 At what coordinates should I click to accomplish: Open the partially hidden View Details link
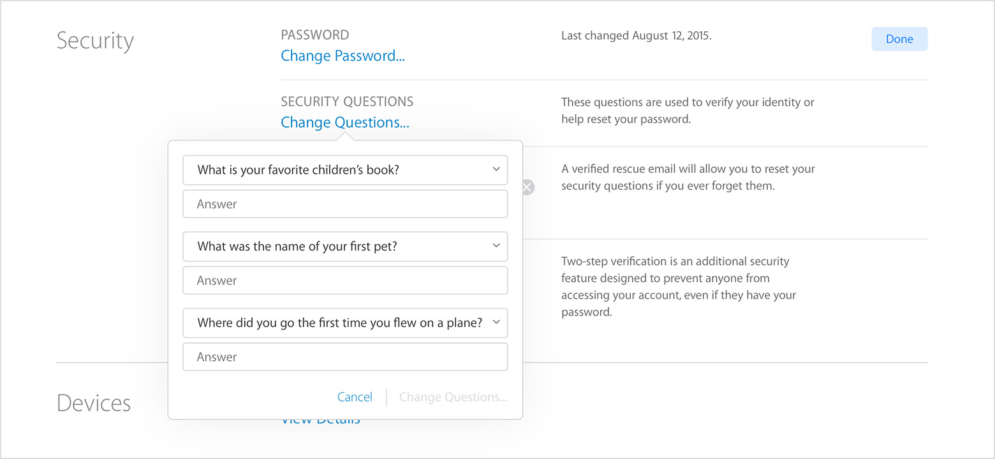321,421
